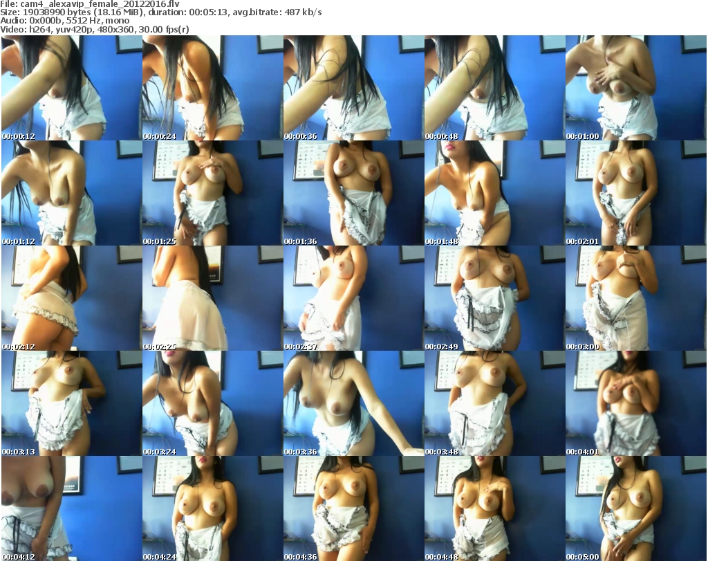Click the frame stamped 00:02:49
This screenshot has height=561, width=708.
[x=494, y=298]
